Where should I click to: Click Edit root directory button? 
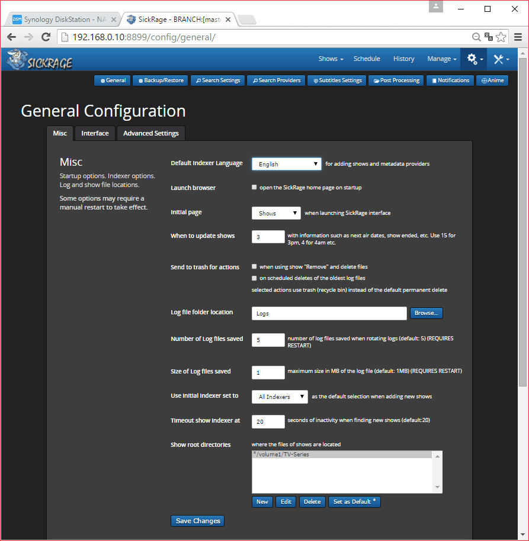pos(286,502)
